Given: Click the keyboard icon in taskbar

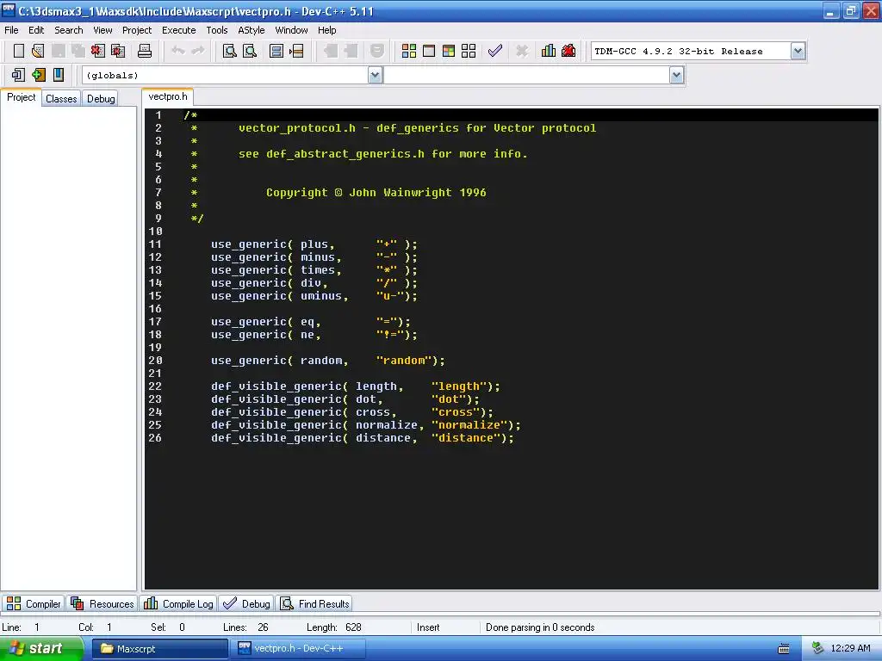Looking at the screenshot, I should 784,649.
